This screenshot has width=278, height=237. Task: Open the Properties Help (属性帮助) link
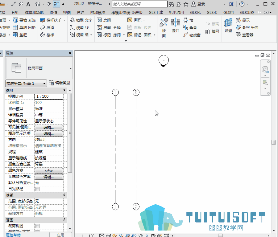point(13,235)
